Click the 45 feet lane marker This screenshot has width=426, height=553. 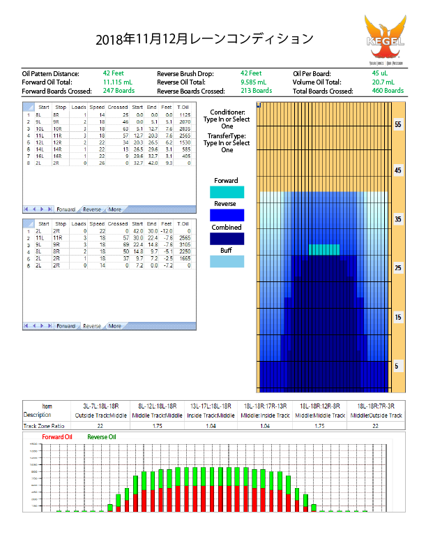(398, 170)
